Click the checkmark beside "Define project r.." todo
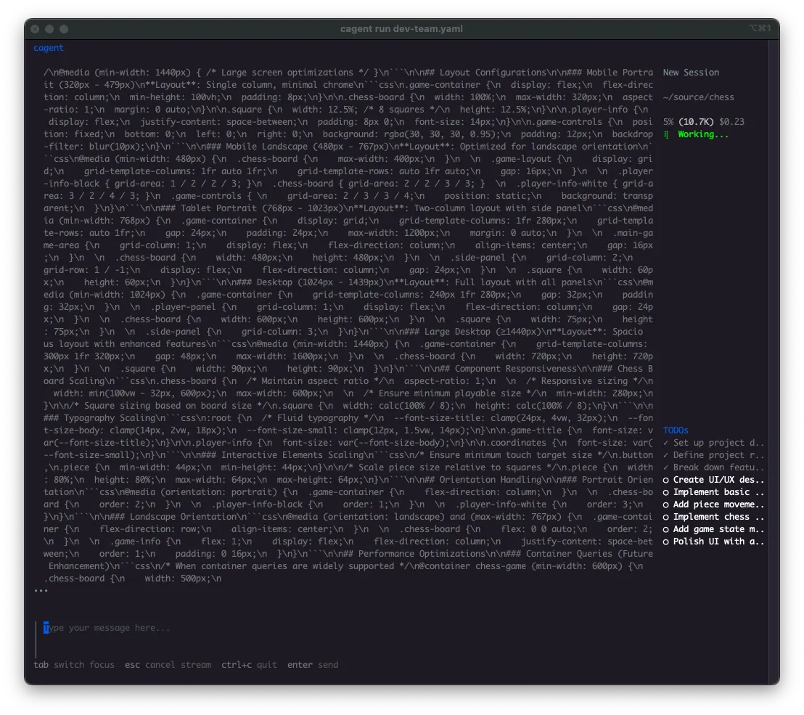The height and width of the screenshot is (715, 804). tap(665, 455)
